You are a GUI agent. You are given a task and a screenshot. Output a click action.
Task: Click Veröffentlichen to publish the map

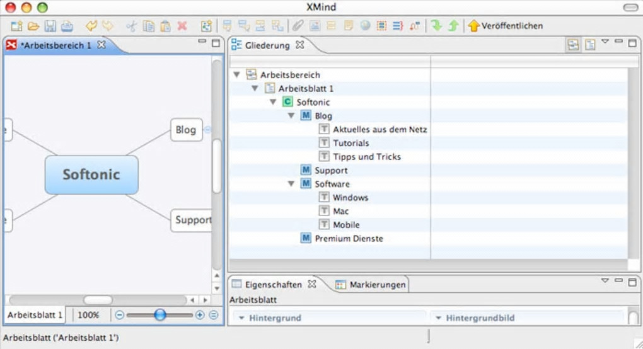506,26
